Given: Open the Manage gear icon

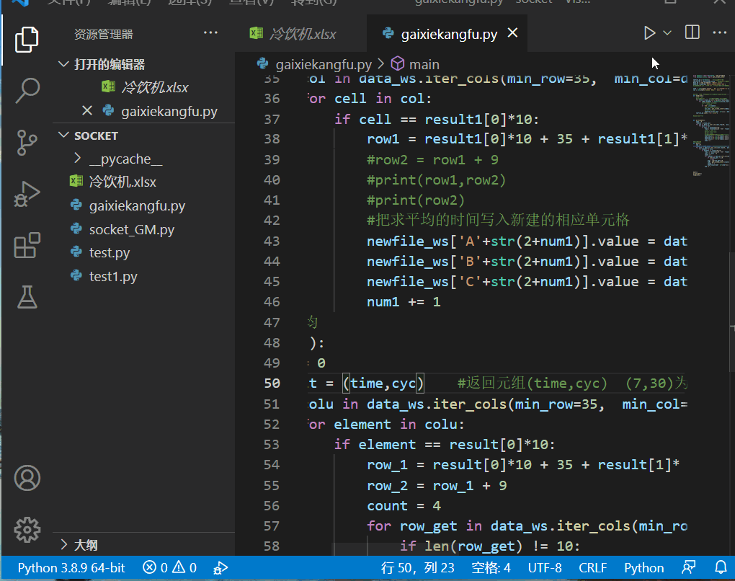Looking at the screenshot, I should coord(27,529).
